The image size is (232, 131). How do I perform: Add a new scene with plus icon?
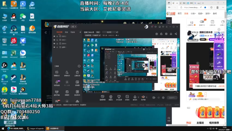click(x=80, y=32)
